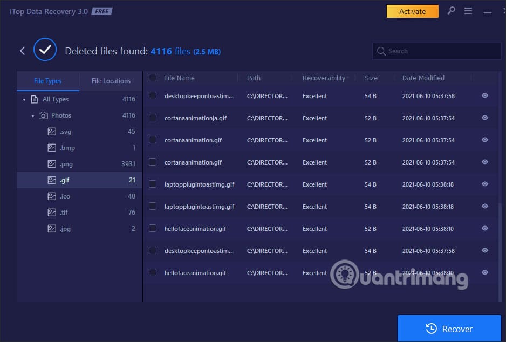
Task: Click the scan complete checkmark icon
Action: click(x=45, y=50)
